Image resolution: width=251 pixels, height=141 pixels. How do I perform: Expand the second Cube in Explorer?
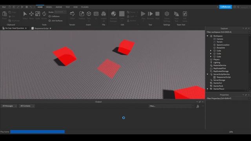(211, 54)
